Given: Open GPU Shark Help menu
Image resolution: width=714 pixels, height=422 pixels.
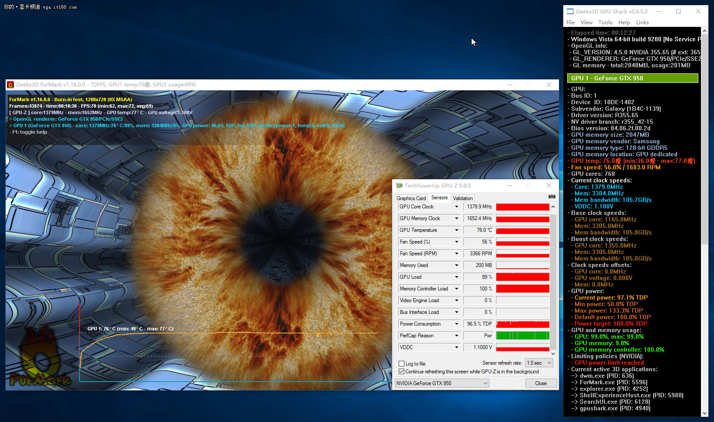Looking at the screenshot, I should click(624, 23).
